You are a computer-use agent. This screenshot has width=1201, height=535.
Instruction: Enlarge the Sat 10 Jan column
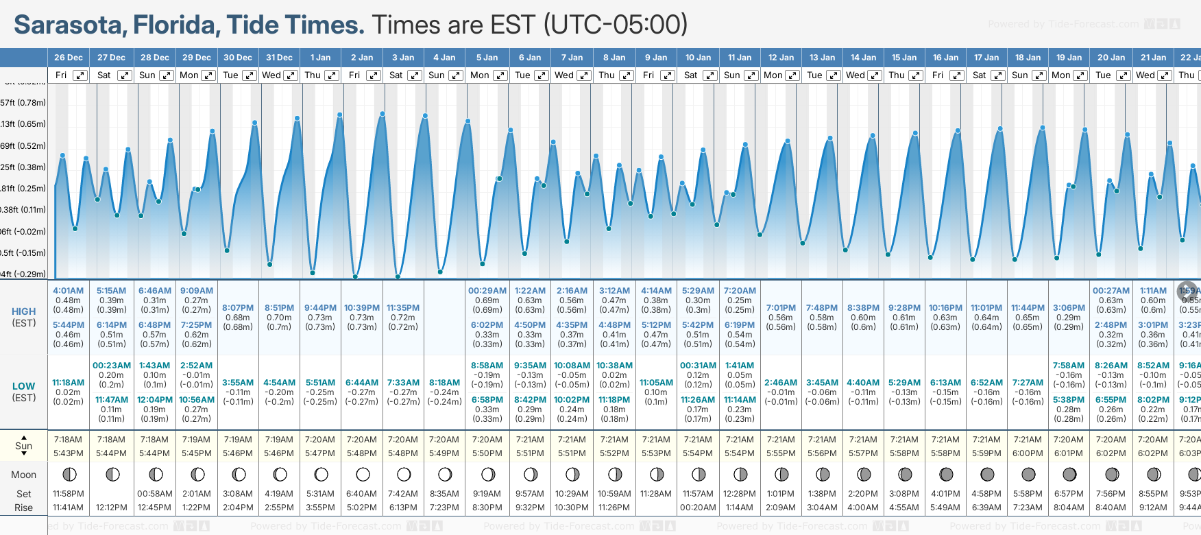coord(710,75)
